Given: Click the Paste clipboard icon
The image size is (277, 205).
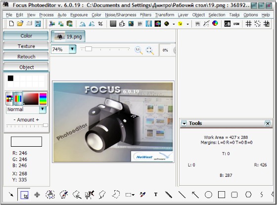Looking at the screenshot, I should point(70,24).
